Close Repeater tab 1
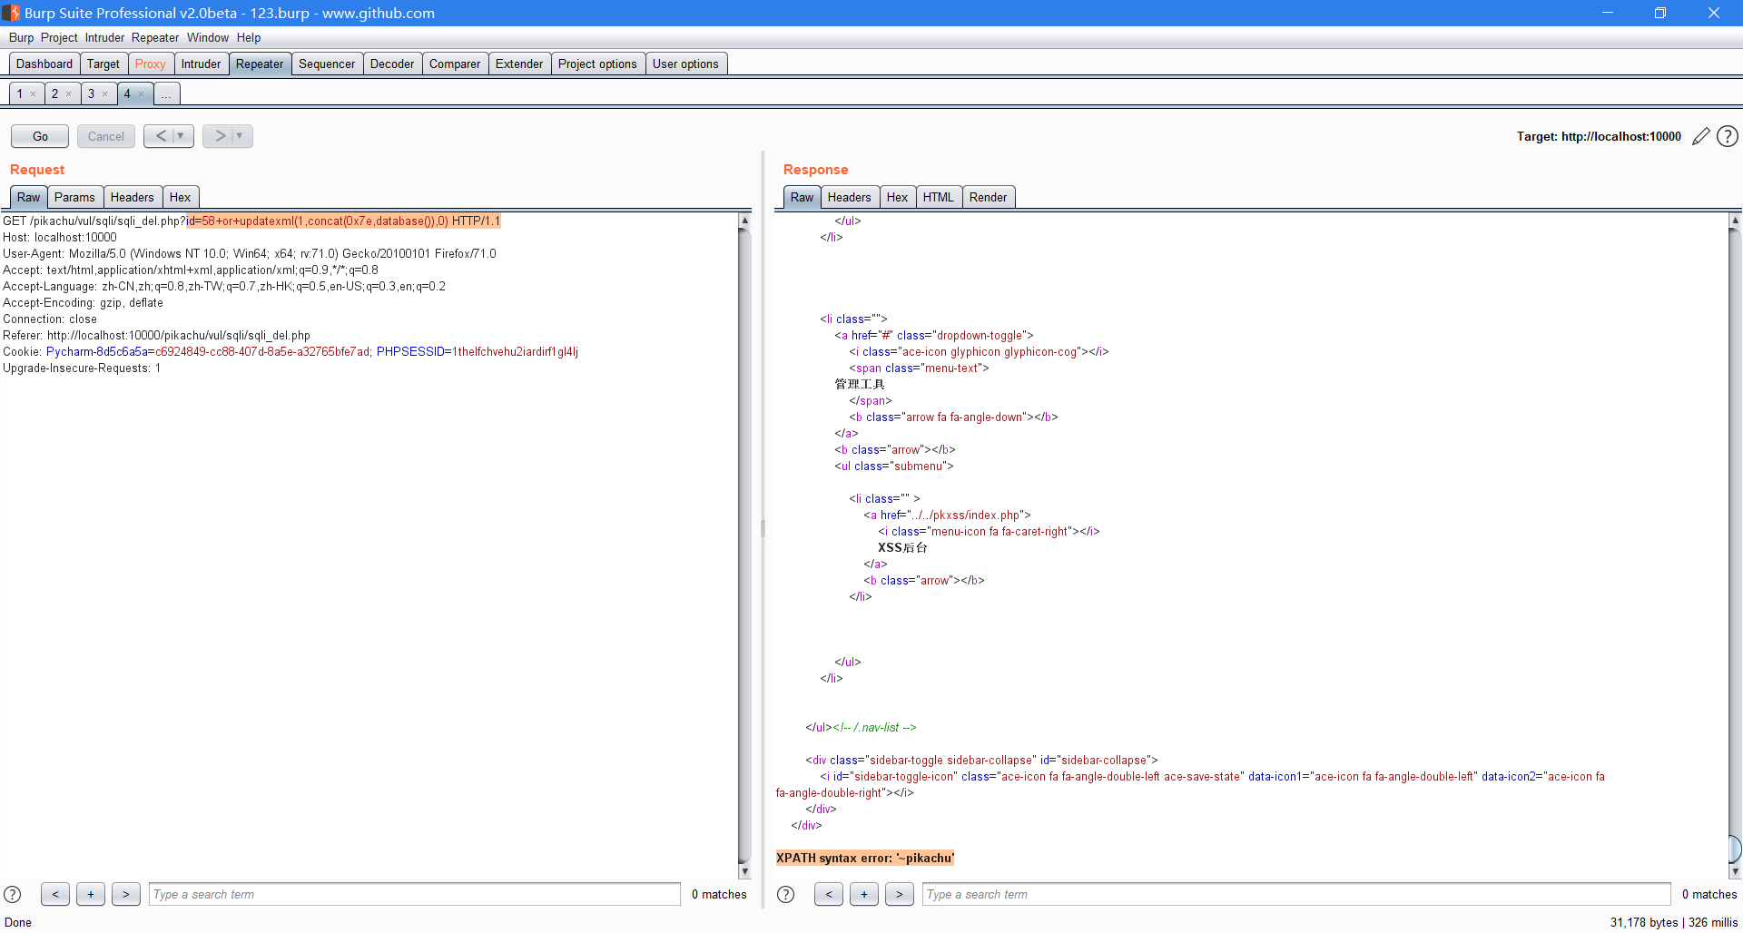Viewport: 1743px width, 933px height. click(x=34, y=94)
